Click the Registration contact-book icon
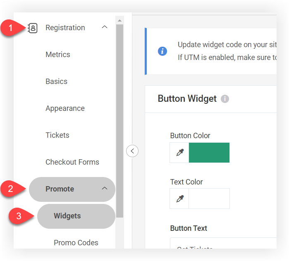The height and width of the screenshot is (261, 289). coord(33,28)
